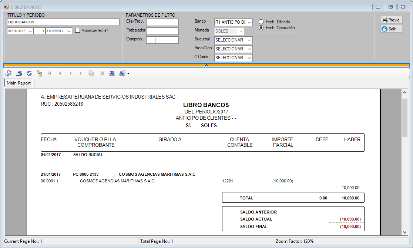The width and height of the screenshot is (413, 248).
Task: Click 'ANTICIPO DE CLIENTES - -' subtitle
Action: [206, 118]
